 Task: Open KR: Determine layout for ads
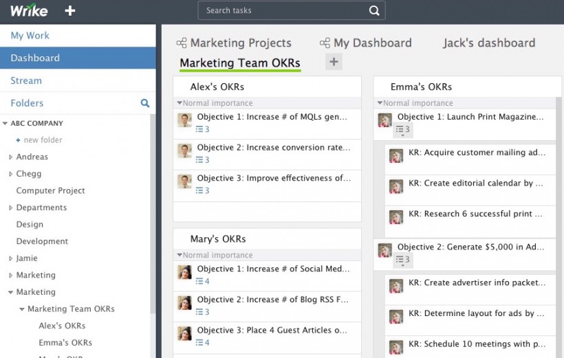click(x=477, y=313)
